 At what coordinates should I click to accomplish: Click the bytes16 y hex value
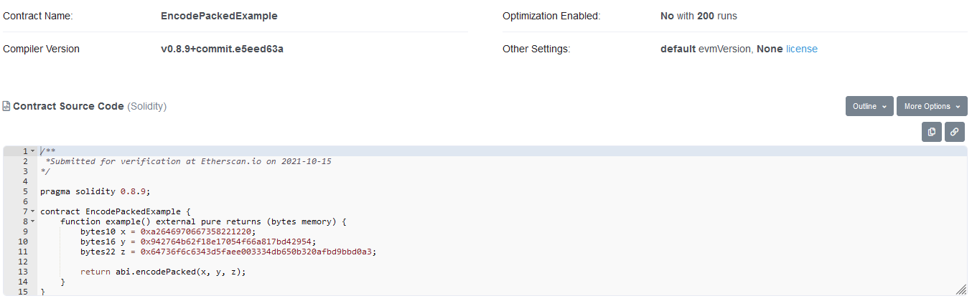click(228, 242)
